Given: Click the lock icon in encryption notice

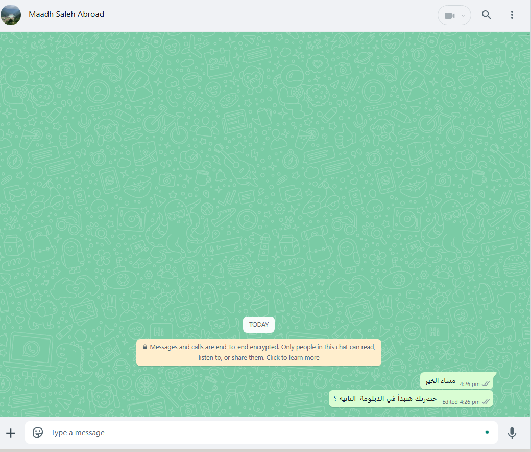Looking at the screenshot, I should (145, 347).
